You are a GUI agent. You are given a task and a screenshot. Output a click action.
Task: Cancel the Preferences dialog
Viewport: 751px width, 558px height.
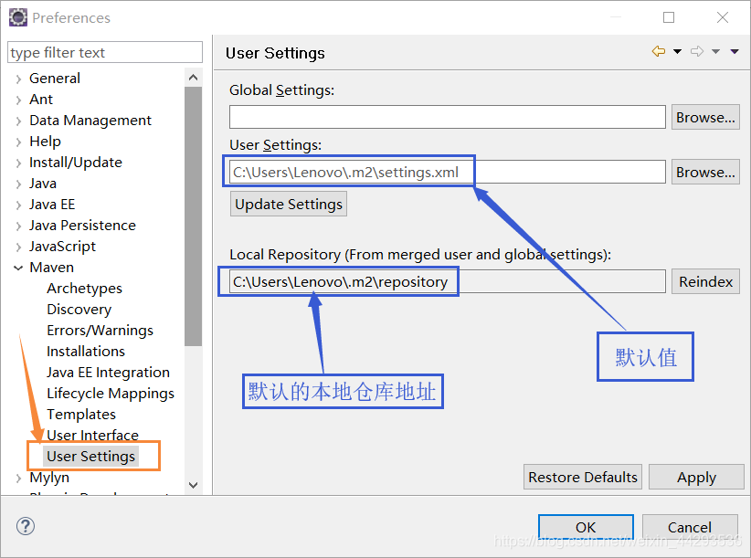[x=690, y=527]
